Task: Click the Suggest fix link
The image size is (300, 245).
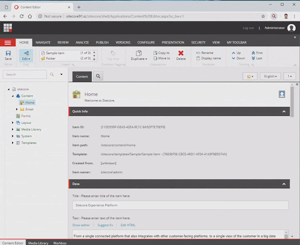Action: tap(105, 225)
